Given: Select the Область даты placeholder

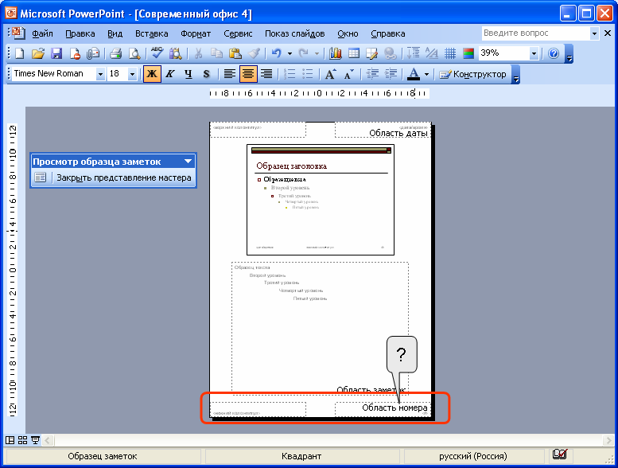Looking at the screenshot, I should pos(382,131).
